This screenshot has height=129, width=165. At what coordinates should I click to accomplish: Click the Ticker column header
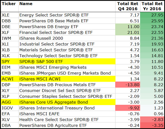[x=10, y=4]
